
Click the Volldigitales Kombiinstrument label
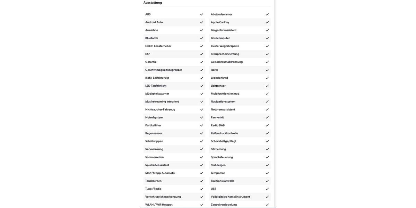click(x=230, y=197)
